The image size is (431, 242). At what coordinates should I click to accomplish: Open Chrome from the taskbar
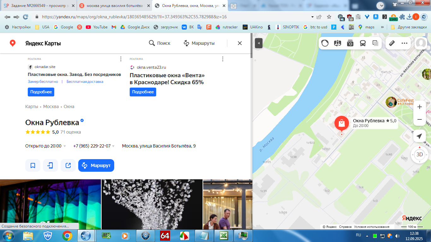point(67,236)
